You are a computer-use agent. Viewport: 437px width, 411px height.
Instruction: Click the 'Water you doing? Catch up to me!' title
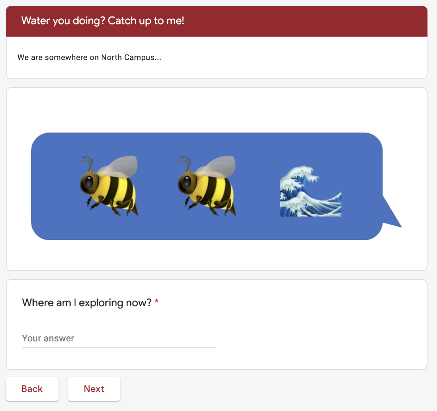tap(102, 21)
